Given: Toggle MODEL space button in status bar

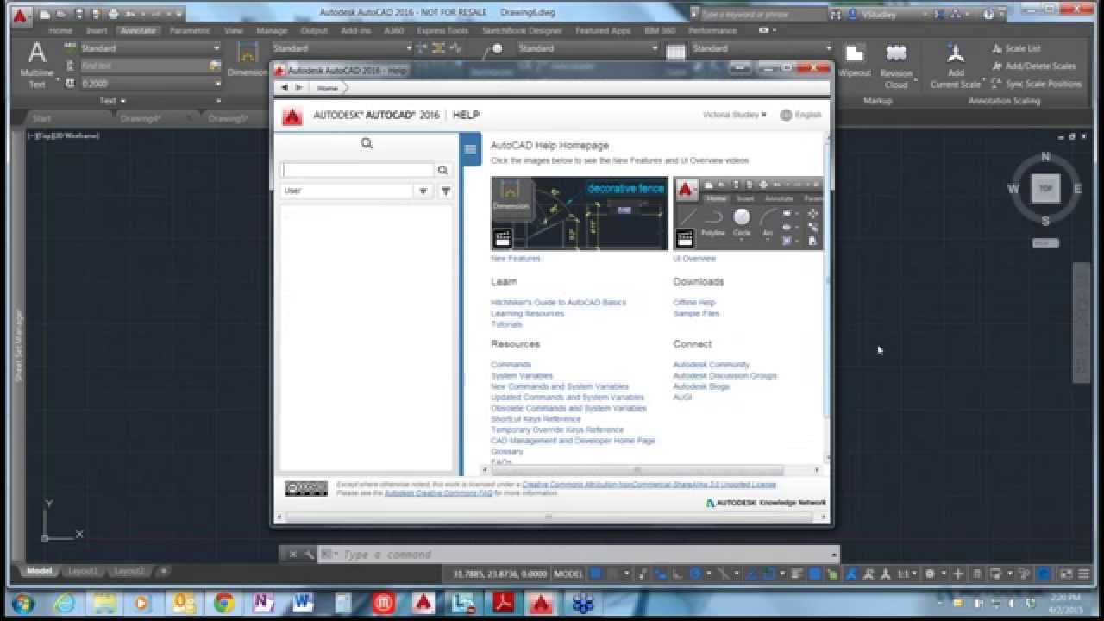Looking at the screenshot, I should click(568, 573).
